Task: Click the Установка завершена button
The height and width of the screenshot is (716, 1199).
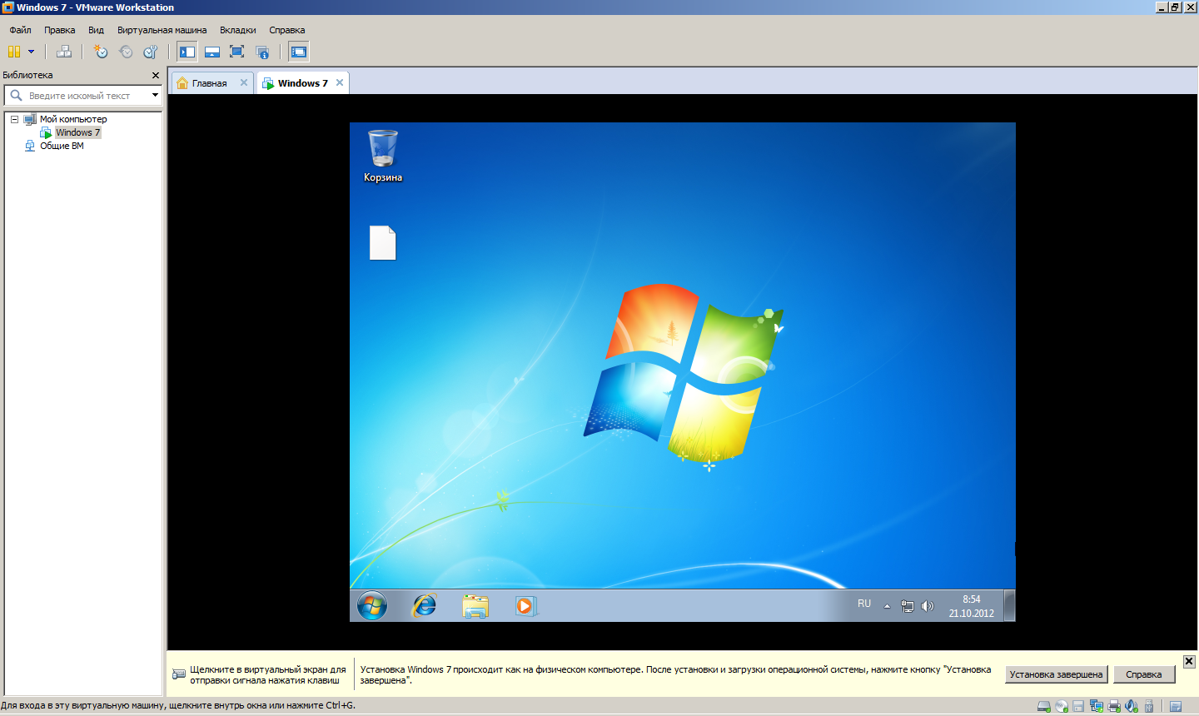Action: (x=1056, y=674)
